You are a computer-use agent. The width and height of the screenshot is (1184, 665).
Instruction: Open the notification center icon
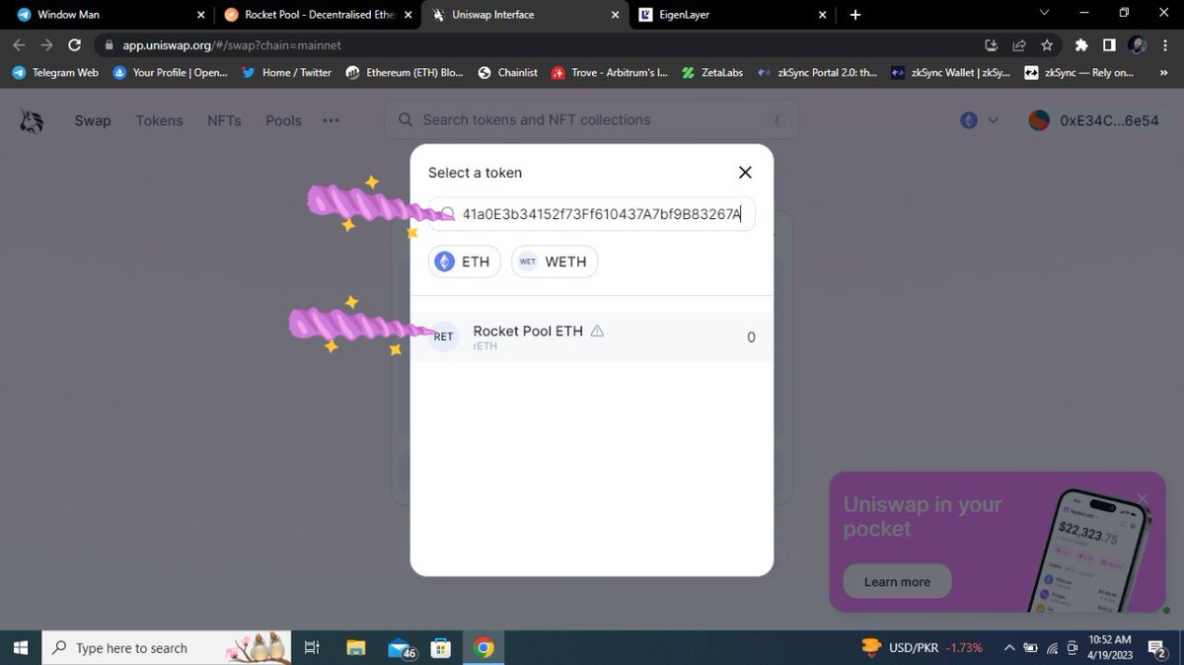tap(1158, 647)
